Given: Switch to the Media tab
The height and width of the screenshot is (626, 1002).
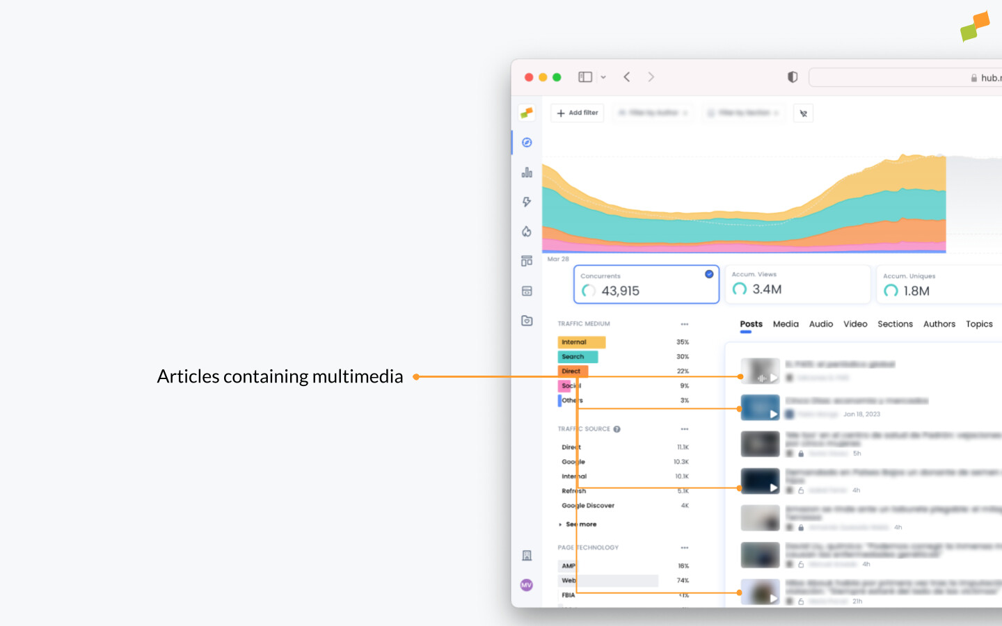Looking at the screenshot, I should click(x=786, y=323).
